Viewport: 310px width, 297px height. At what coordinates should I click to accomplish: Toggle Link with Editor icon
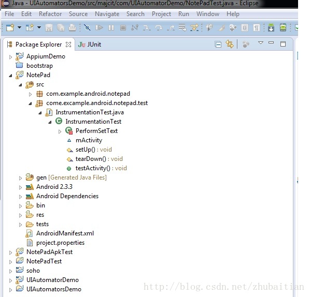click(230, 44)
